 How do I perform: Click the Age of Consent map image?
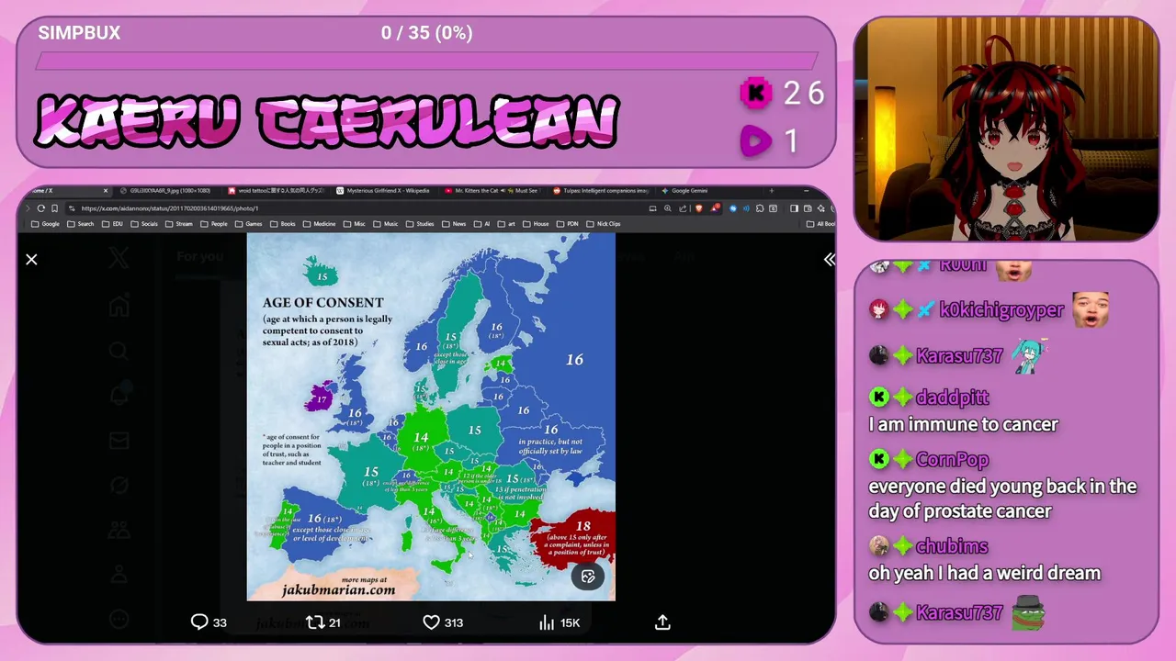tap(431, 417)
